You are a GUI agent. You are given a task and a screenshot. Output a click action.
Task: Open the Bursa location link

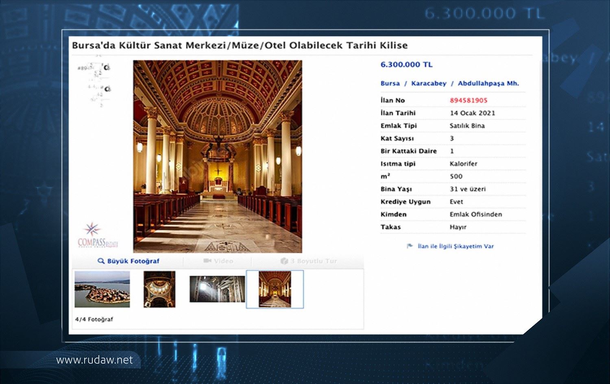390,83
